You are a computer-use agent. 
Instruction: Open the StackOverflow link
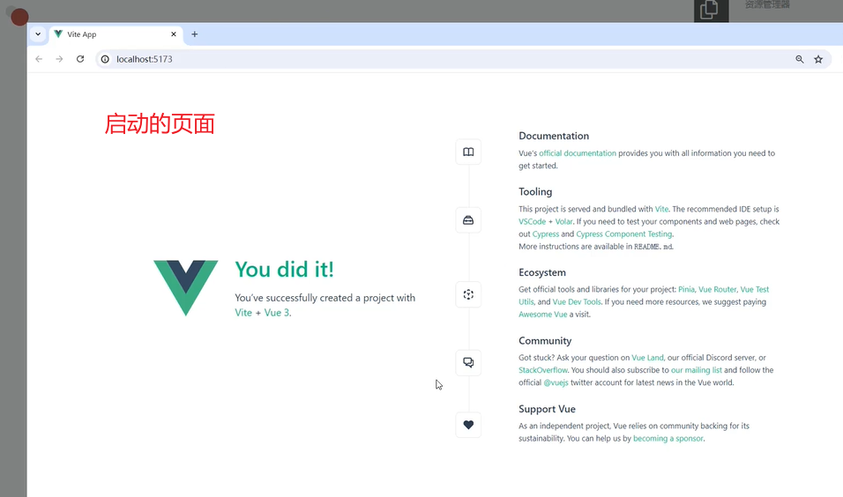542,370
